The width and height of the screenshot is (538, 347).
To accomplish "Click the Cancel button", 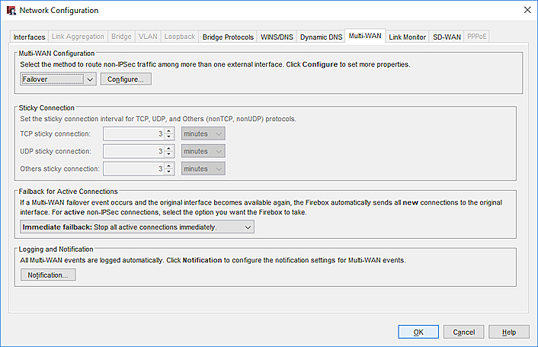I will tap(463, 333).
